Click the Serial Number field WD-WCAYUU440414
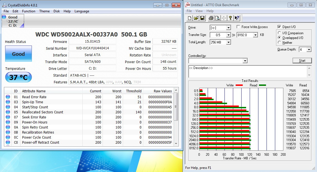 (92, 48)
